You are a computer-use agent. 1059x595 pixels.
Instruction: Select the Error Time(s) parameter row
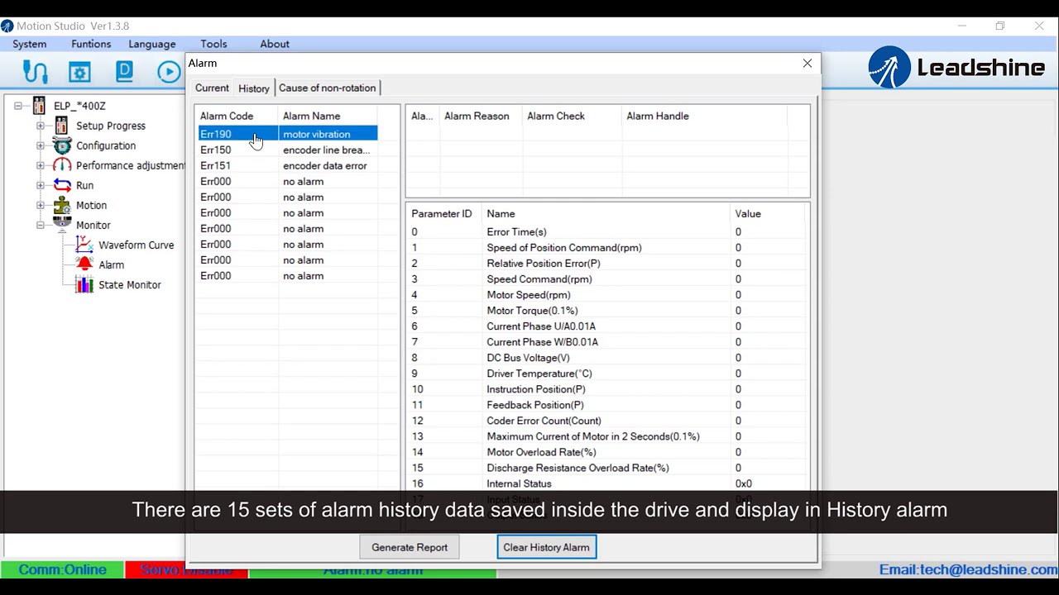pos(606,231)
